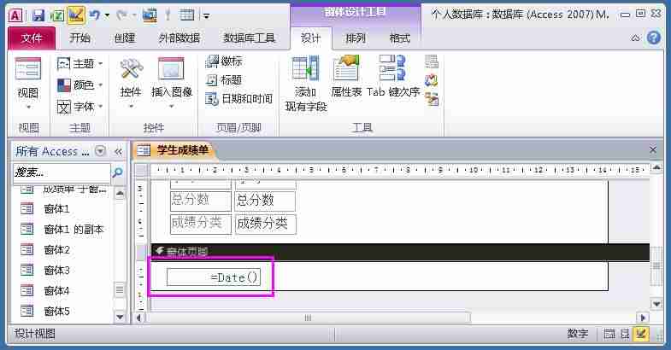Click the Save icon in quick access toolbar

pyautogui.click(x=38, y=16)
